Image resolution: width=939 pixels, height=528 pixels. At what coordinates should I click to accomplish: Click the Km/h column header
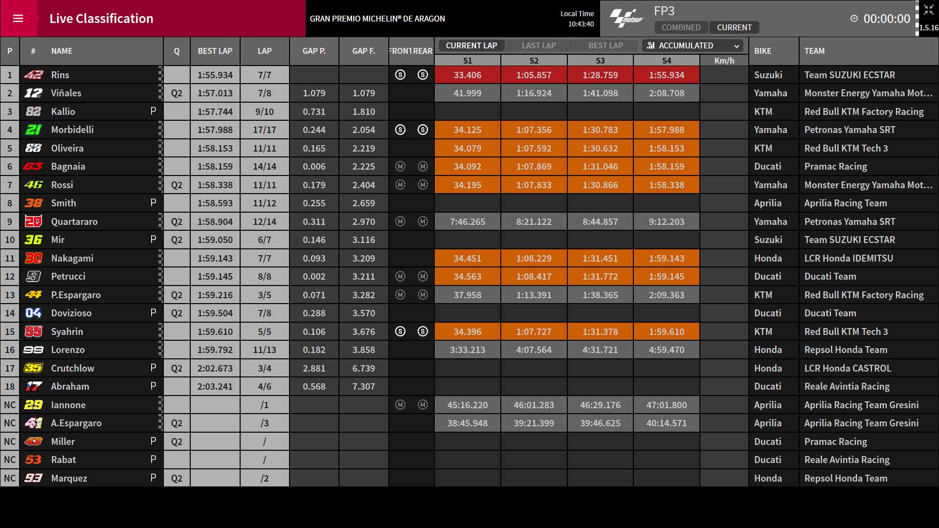[x=724, y=61]
